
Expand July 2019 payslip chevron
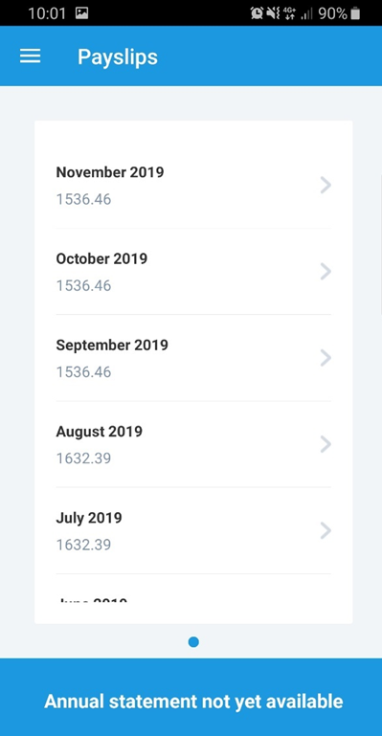point(326,531)
